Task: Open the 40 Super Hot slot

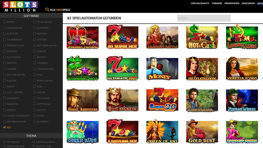Action: point(122,37)
